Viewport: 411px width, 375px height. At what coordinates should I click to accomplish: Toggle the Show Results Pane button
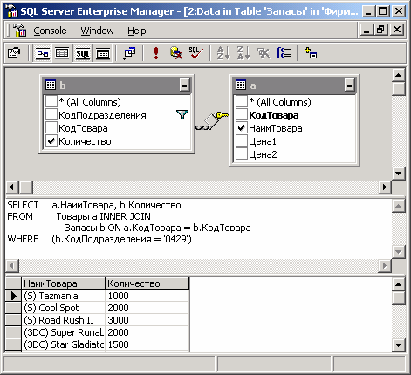tap(102, 53)
